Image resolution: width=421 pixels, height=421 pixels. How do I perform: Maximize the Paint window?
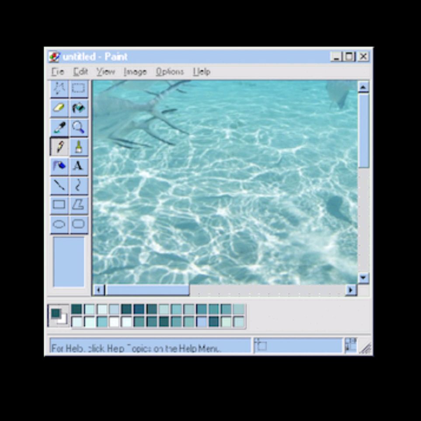click(x=349, y=57)
